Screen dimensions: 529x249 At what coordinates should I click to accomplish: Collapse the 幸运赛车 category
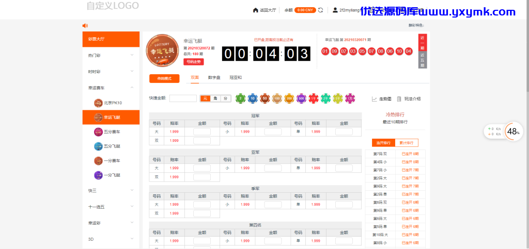pos(111,88)
